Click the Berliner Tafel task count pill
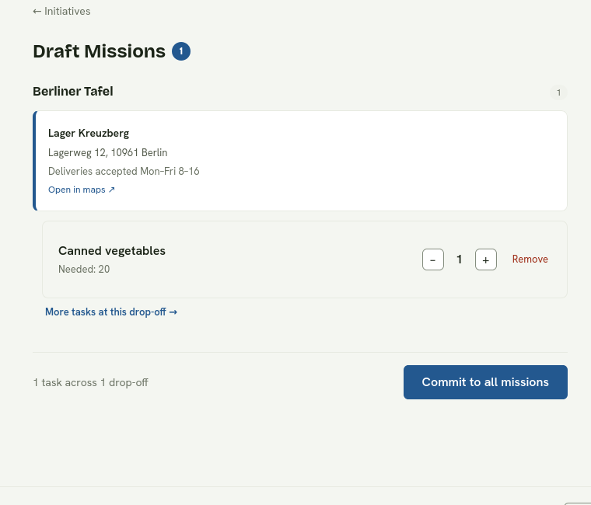The height and width of the screenshot is (505, 591). point(558,92)
